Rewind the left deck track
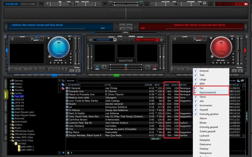 tap(51, 69)
